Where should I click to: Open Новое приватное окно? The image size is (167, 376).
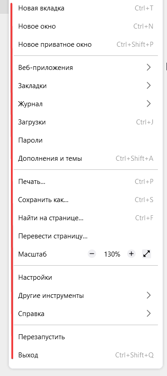pyautogui.click(x=85, y=45)
